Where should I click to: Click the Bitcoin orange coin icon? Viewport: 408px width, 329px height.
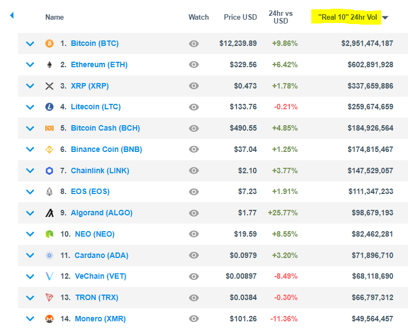[49, 43]
